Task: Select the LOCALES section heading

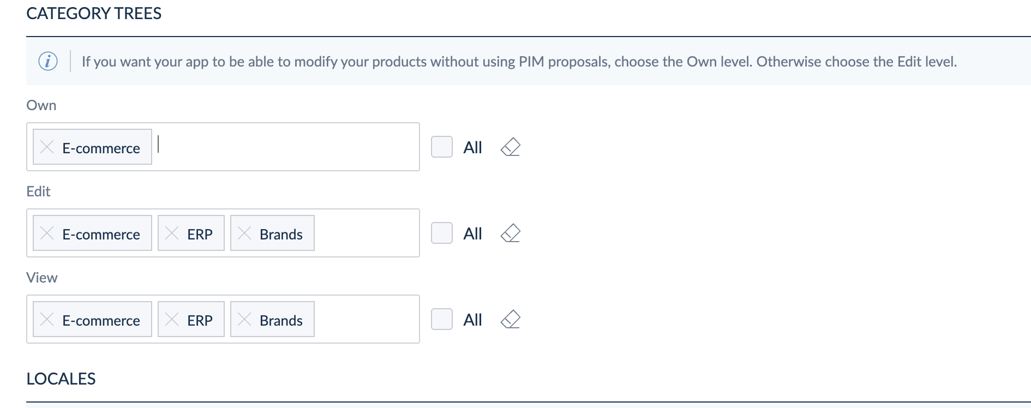Action: 61,379
